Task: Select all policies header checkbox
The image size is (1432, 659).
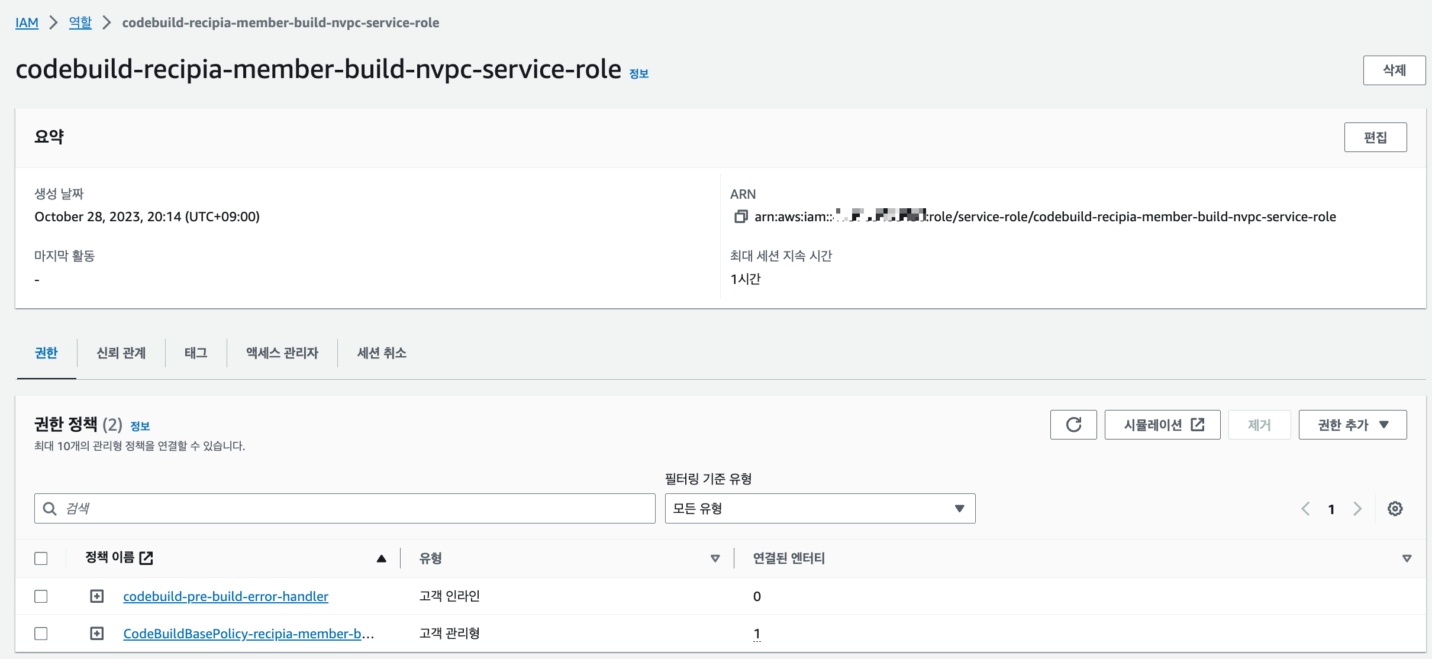Action: [41, 558]
